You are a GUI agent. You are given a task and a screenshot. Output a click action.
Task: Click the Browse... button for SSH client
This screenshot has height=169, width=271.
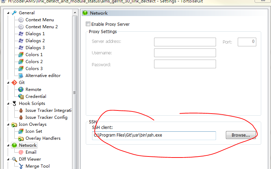tap(241, 135)
